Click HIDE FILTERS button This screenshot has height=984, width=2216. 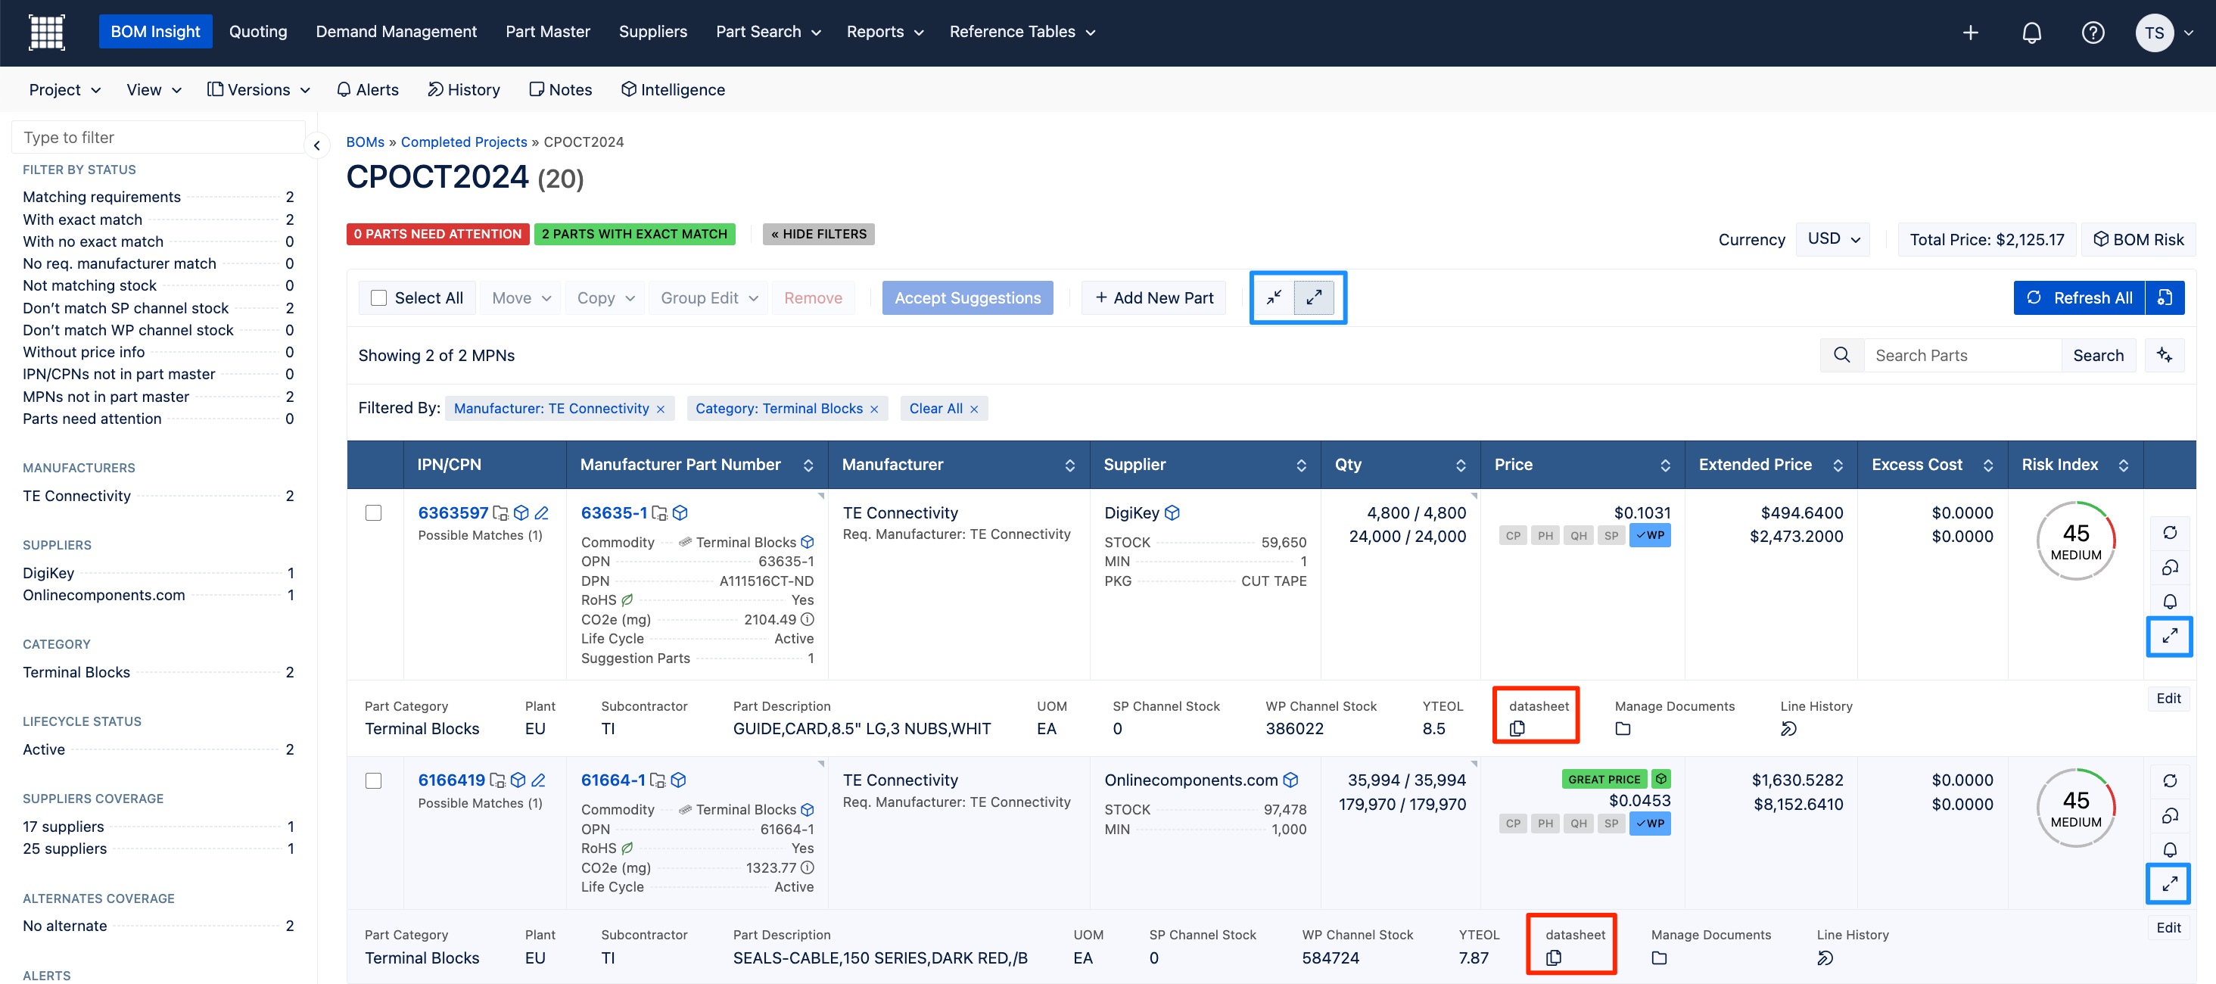(x=818, y=234)
